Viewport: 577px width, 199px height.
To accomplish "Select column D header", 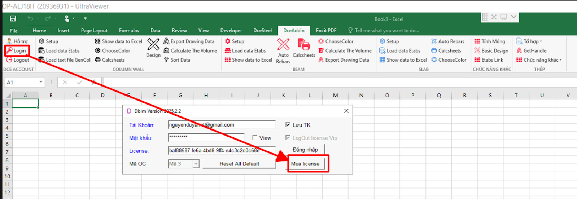I will (103, 96).
